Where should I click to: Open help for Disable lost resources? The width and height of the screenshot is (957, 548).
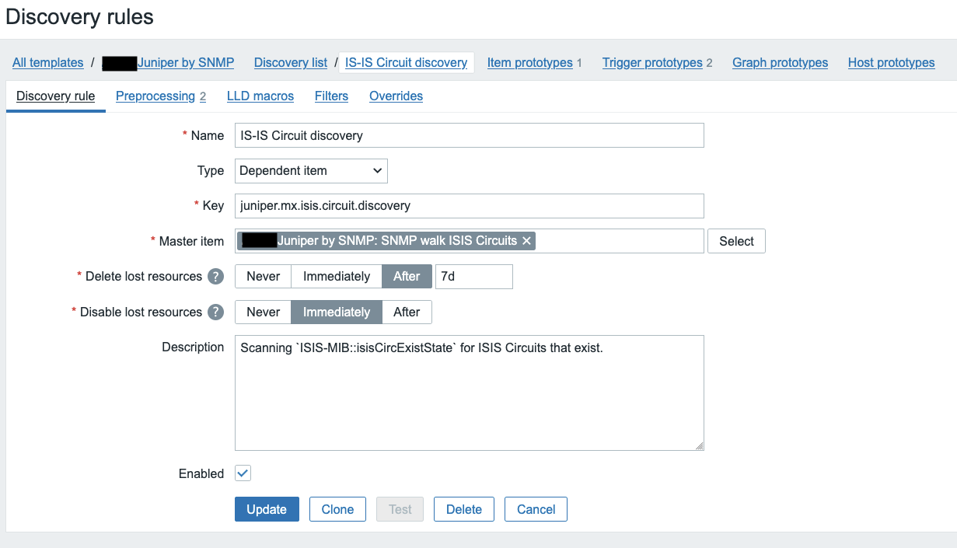click(x=215, y=312)
